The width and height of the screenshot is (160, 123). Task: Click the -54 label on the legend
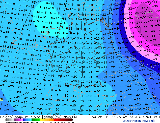pyautogui.click(x=8, y=122)
